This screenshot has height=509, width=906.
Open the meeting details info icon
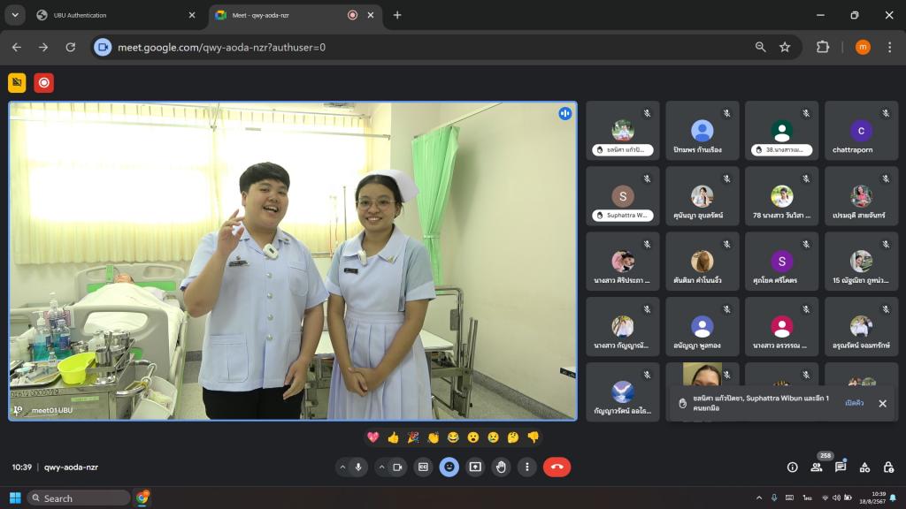click(x=792, y=467)
